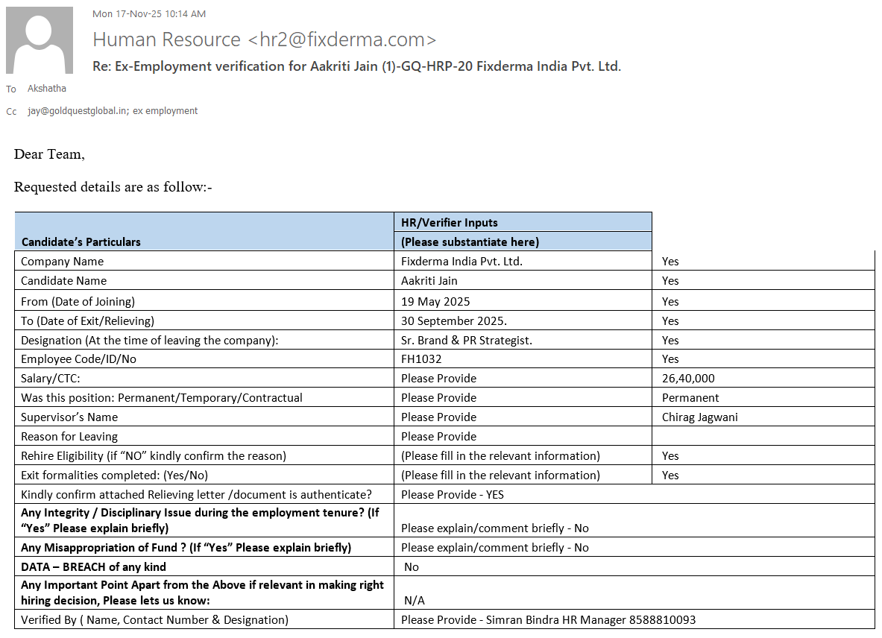Click the Chirag Jagwani cell
This screenshot has height=638, width=882.
click(x=763, y=417)
